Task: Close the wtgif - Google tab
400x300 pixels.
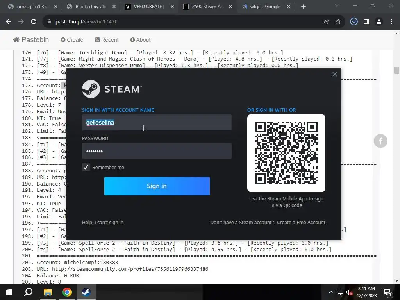Action: pos(289,7)
